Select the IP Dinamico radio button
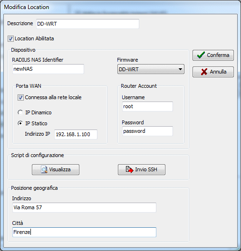The width and height of the screenshot is (241, 251). coord(20,112)
